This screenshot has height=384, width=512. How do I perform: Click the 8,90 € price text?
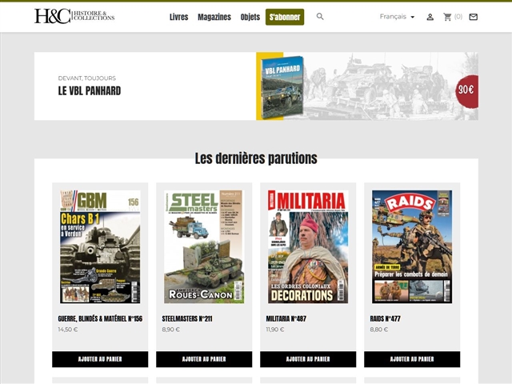tap(170, 330)
